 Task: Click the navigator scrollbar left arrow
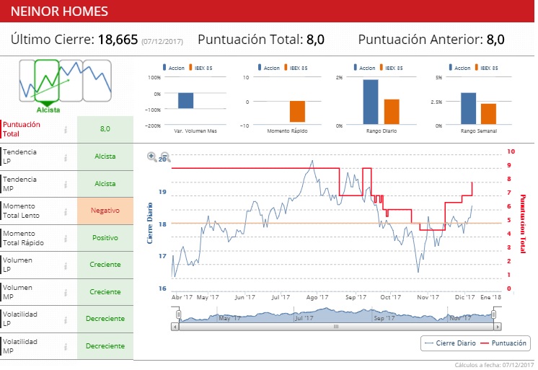[175, 327]
